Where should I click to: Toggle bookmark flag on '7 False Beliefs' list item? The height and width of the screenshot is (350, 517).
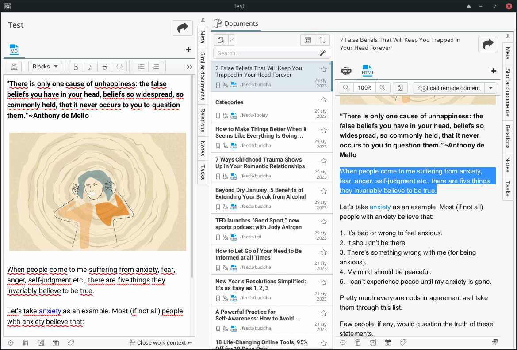(x=218, y=85)
